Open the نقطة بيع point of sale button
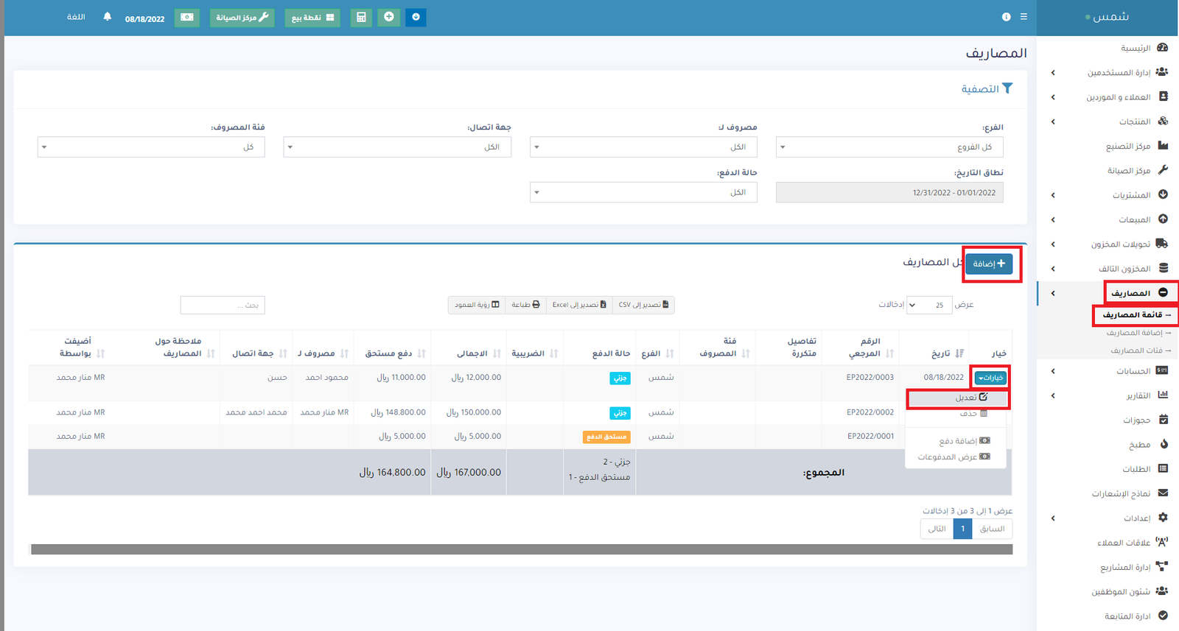The width and height of the screenshot is (1179, 631). pyautogui.click(x=312, y=17)
